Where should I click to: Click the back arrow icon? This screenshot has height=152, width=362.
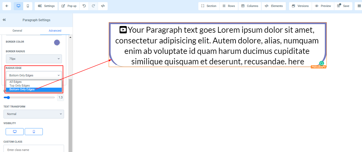click(x=7, y=6)
